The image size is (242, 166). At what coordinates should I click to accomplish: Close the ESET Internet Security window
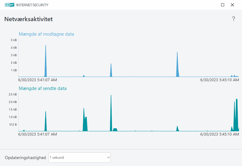pos(232,5)
